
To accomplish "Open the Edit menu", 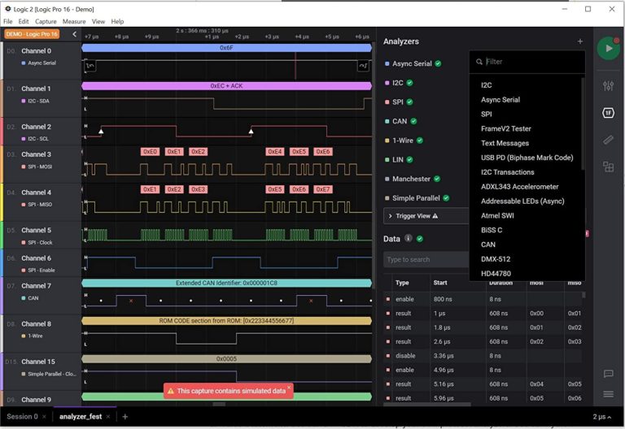I will pyautogui.click(x=24, y=21).
